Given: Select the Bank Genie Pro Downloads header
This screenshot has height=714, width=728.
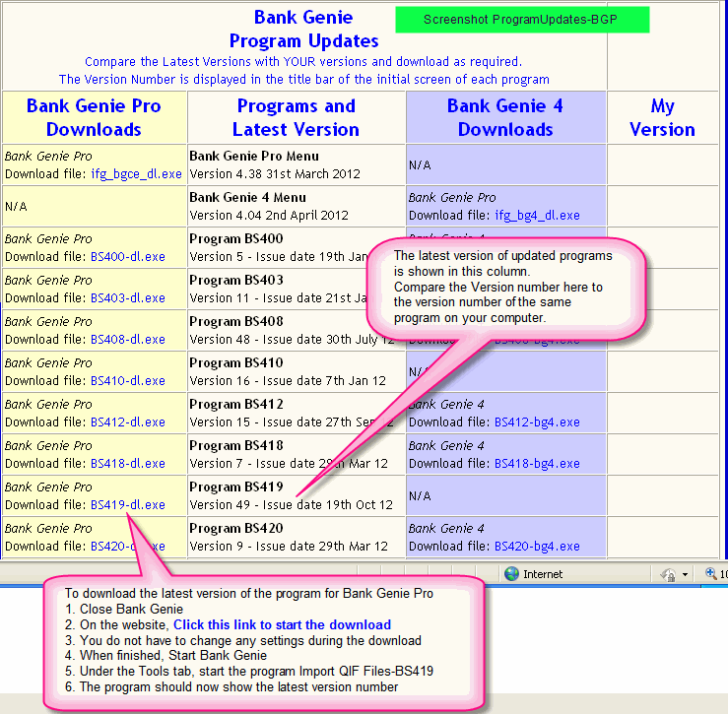Looking at the screenshot, I should pyautogui.click(x=94, y=117).
